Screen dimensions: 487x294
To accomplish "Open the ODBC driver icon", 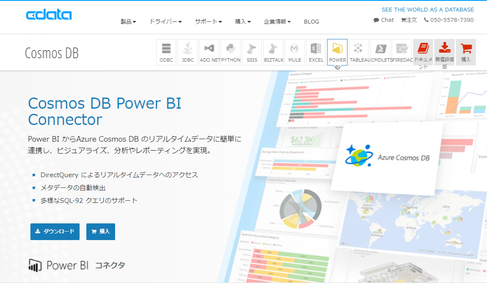I will pos(166,52).
